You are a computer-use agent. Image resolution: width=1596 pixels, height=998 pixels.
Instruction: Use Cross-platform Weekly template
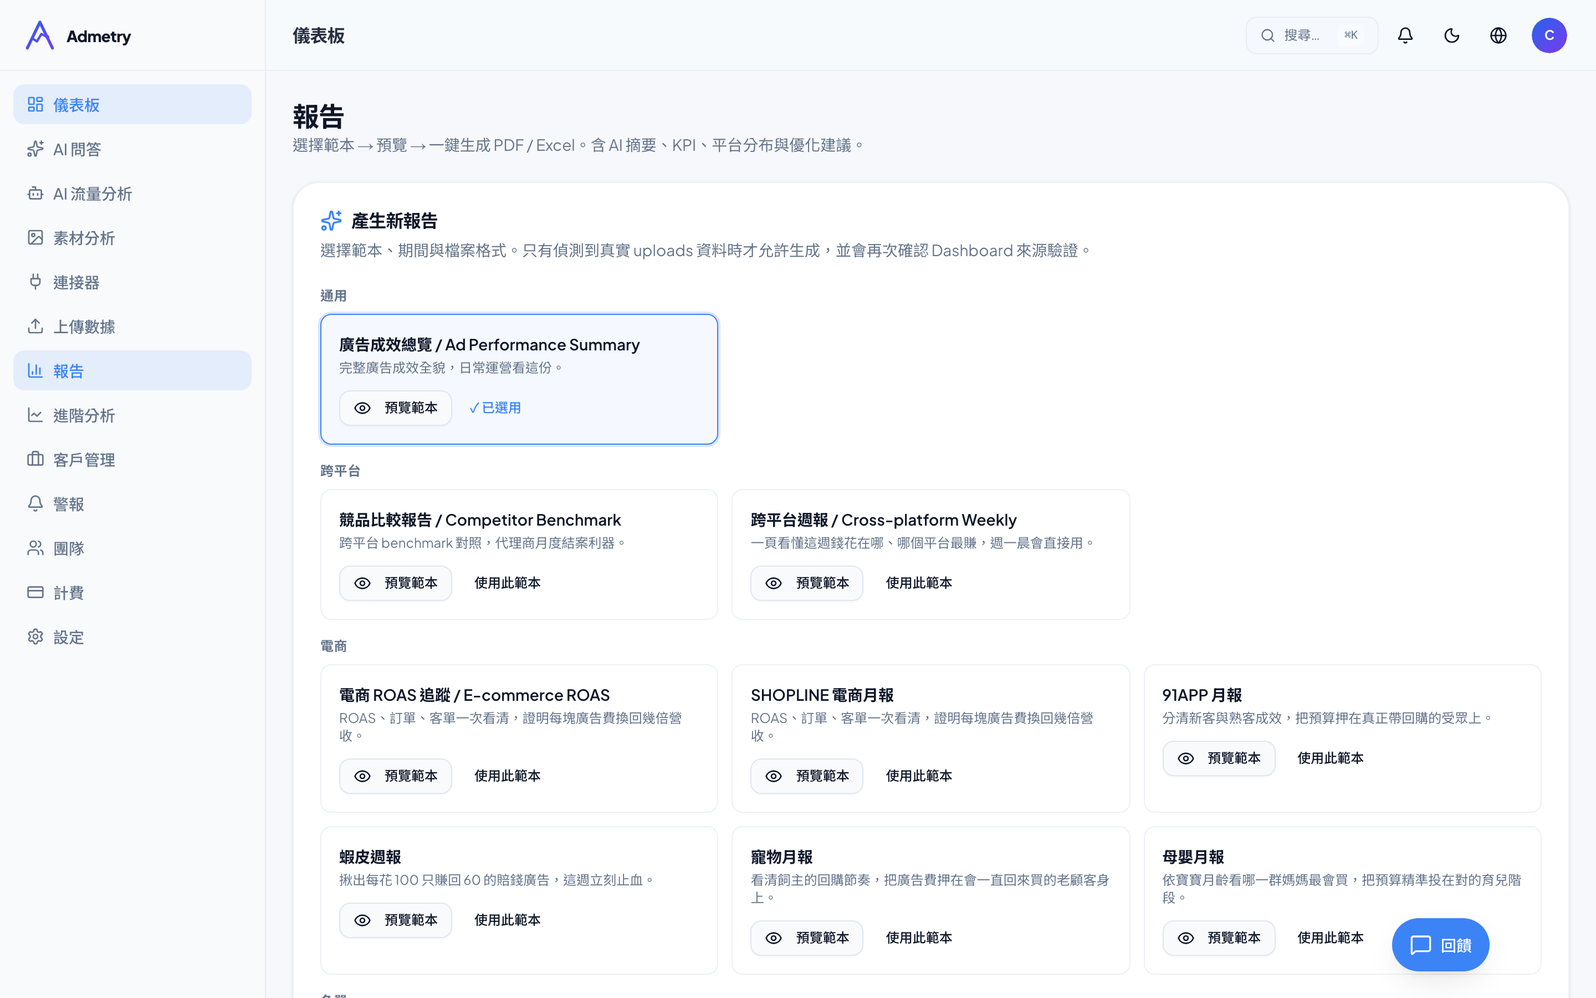[919, 583]
